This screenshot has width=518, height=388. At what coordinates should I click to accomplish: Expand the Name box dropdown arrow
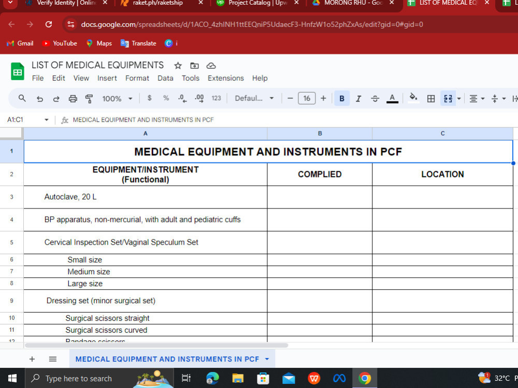(x=47, y=120)
